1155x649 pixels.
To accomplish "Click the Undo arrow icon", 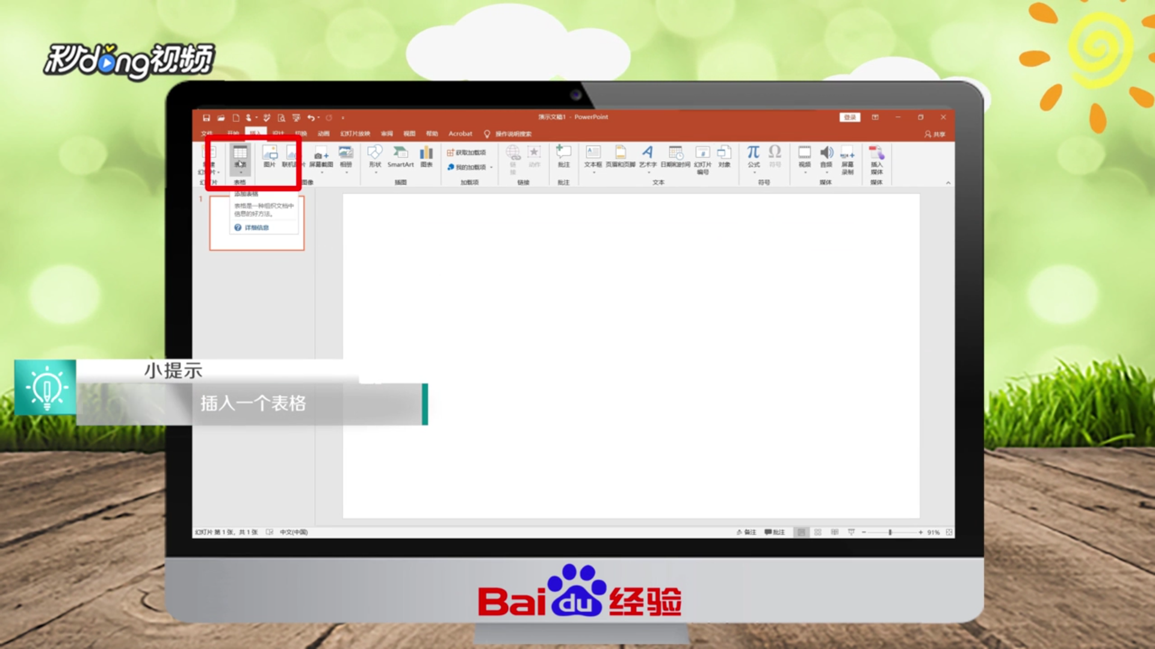I will [311, 118].
